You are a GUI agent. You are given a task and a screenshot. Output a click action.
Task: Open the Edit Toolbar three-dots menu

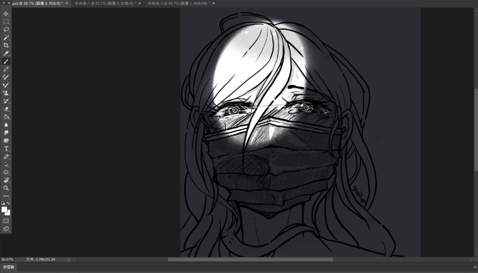(6, 196)
